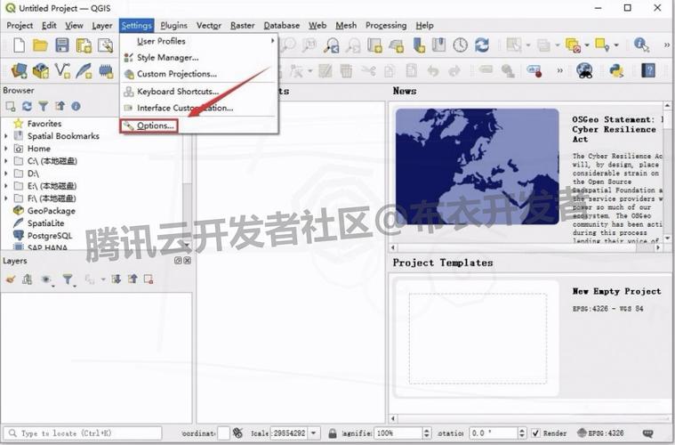Viewport: 675px width, 445px height.
Task: Click the New Spatial Bookmark icon
Action: (419, 44)
